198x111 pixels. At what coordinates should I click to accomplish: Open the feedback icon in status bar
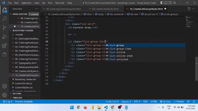click(x=188, y=101)
